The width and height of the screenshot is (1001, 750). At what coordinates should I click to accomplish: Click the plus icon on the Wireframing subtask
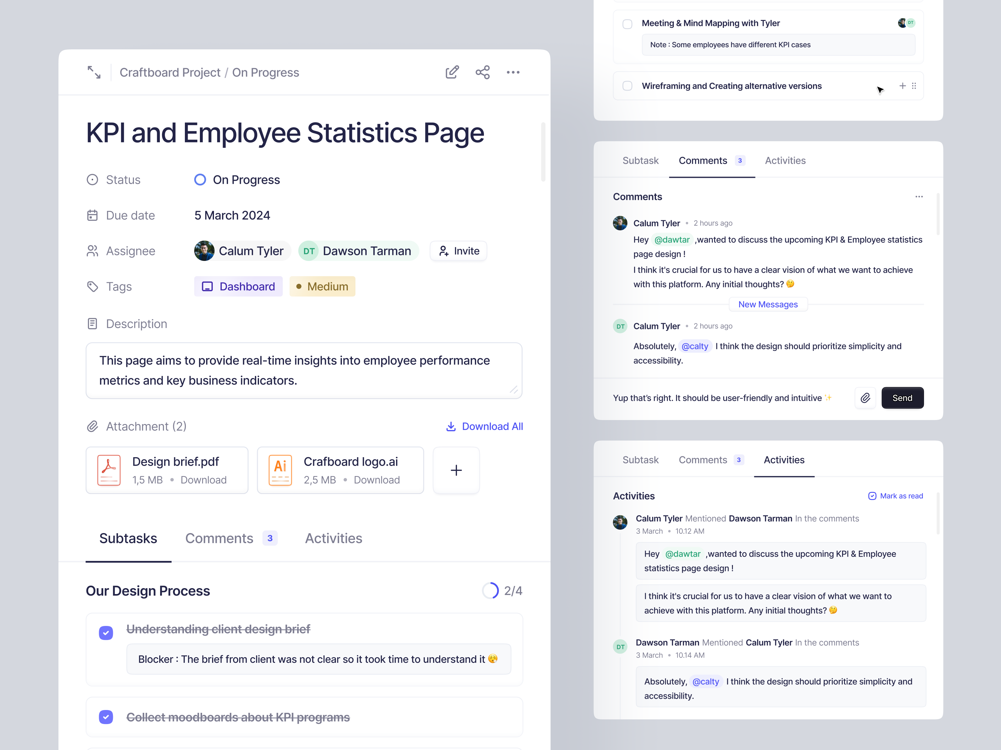[x=902, y=85]
